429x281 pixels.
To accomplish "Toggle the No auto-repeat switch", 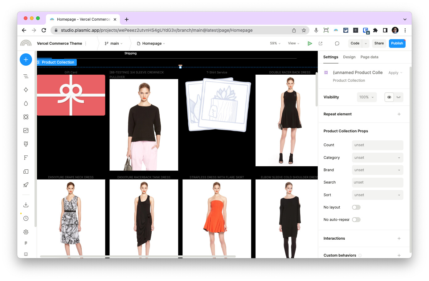I will point(356,220).
